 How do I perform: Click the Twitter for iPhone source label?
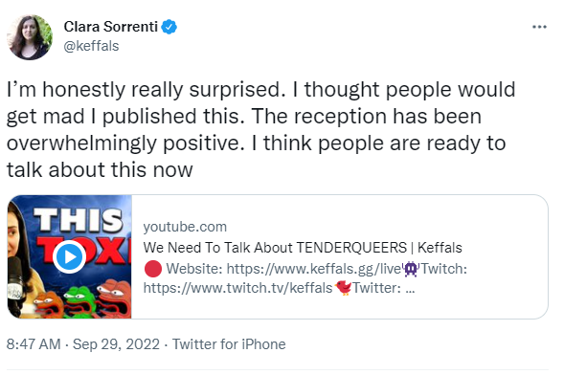click(229, 344)
